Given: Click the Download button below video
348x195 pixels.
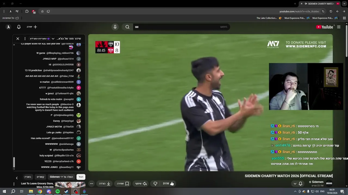Looking at the screenshot, I should (x=105, y=184).
